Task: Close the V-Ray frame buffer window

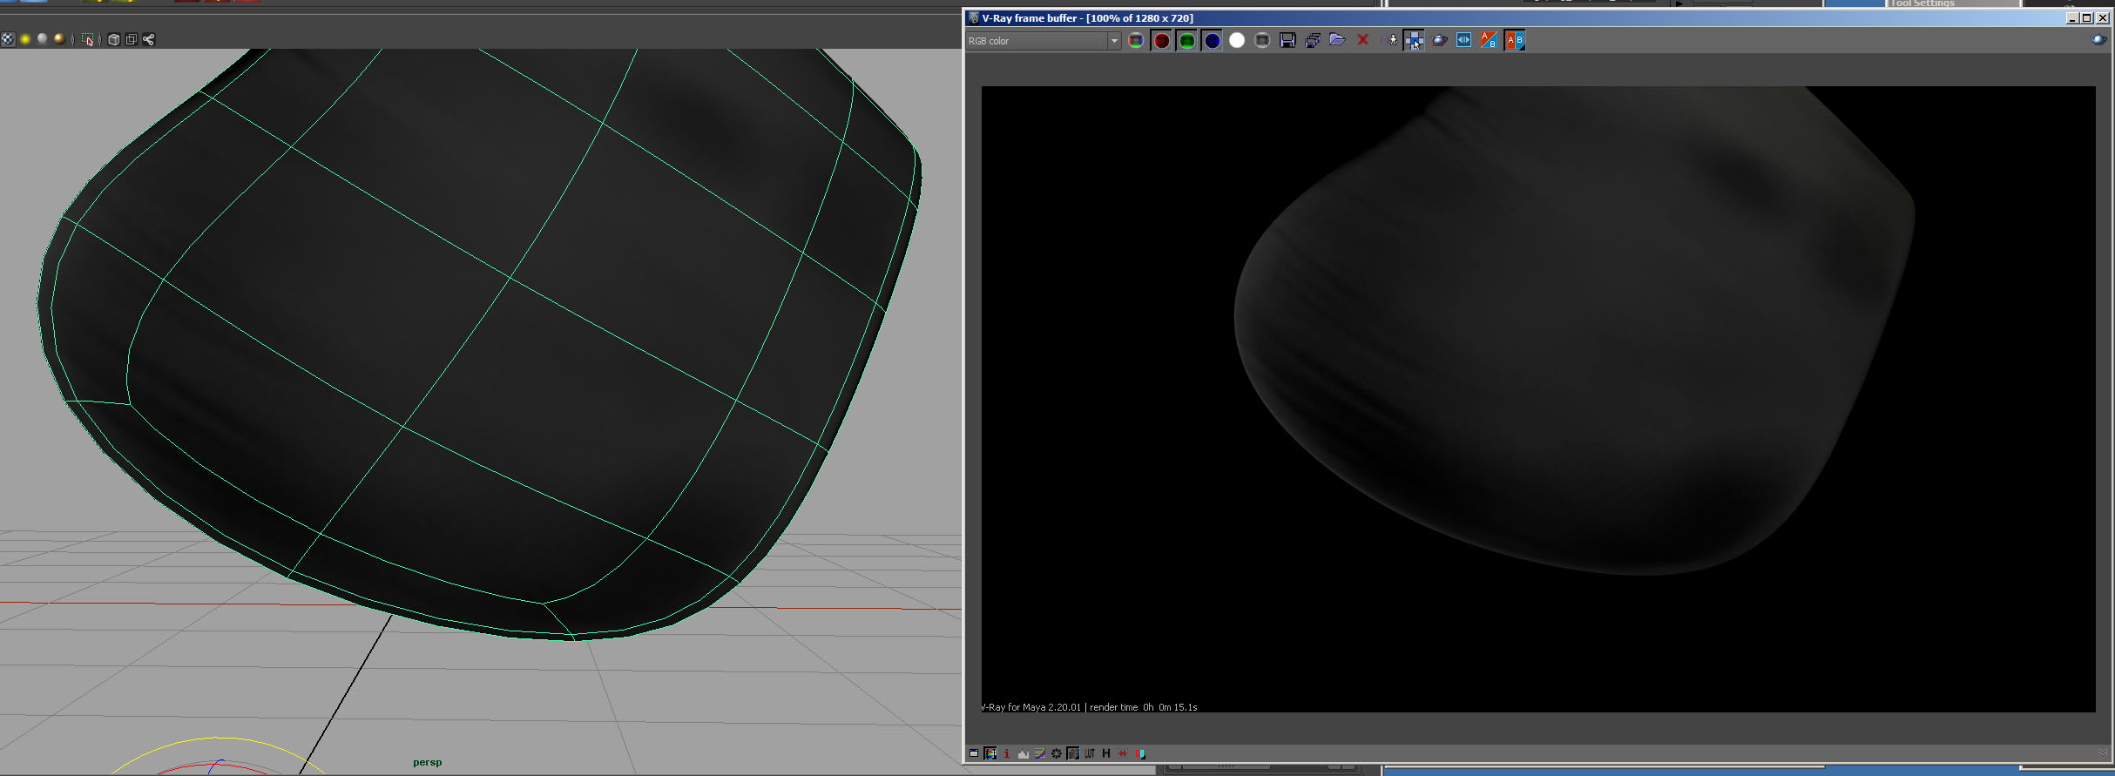Action: pyautogui.click(x=2102, y=17)
